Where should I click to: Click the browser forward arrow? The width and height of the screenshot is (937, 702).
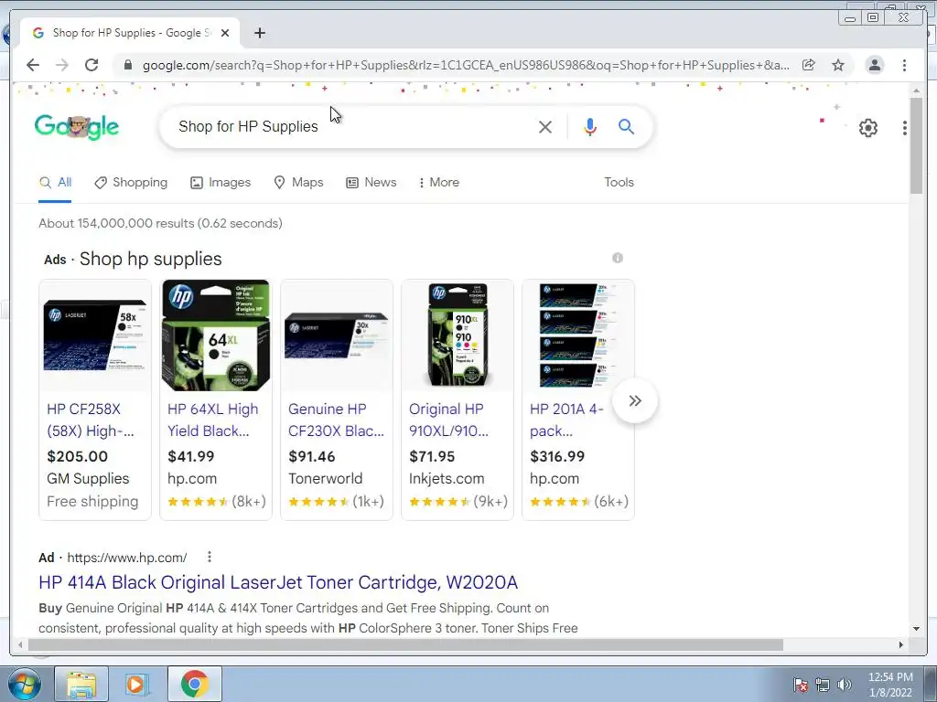click(x=62, y=65)
